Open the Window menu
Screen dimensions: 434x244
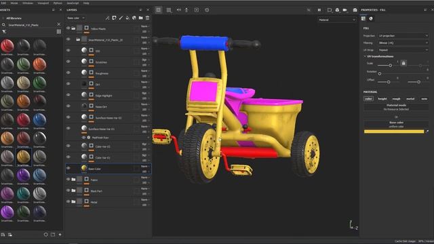click(28, 3)
